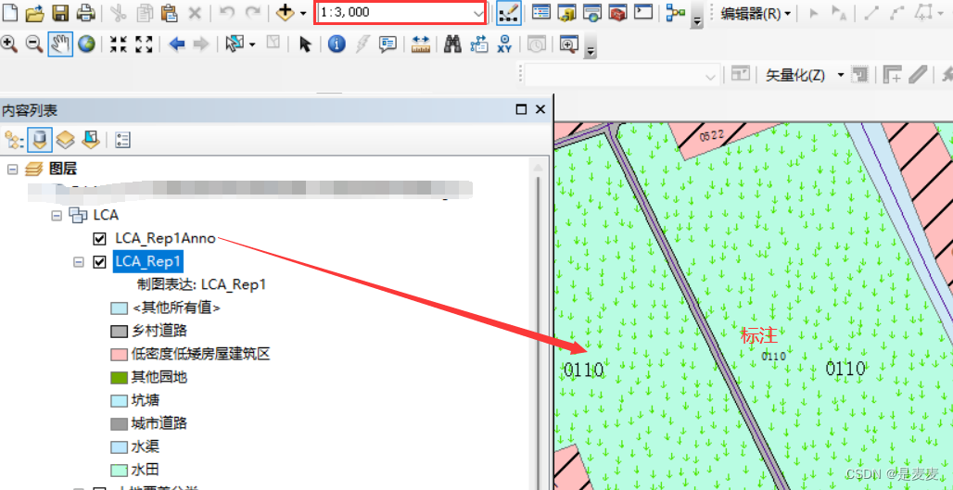Select the LCA_Rep1Anno layer name
The width and height of the screenshot is (953, 490).
tap(165, 239)
